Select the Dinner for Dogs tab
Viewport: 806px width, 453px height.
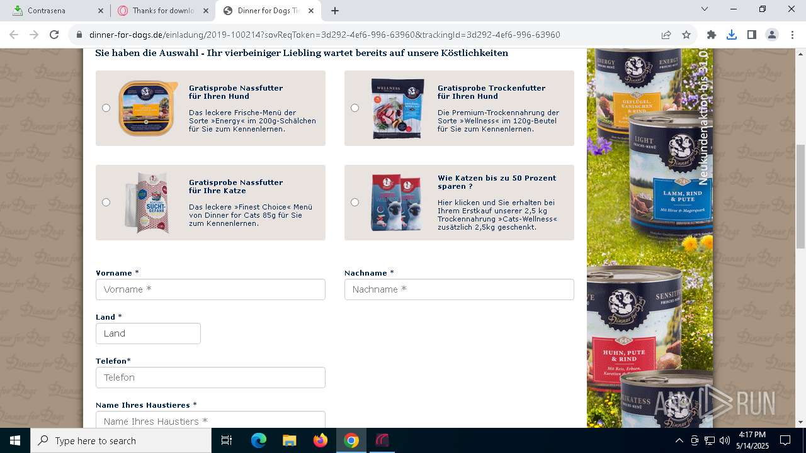(268, 11)
